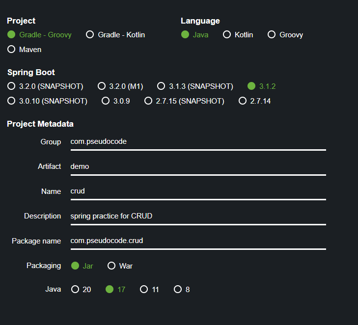Screen dimensions: 358x325
Task: Edit the Name field containing crud
Action: (x=198, y=191)
